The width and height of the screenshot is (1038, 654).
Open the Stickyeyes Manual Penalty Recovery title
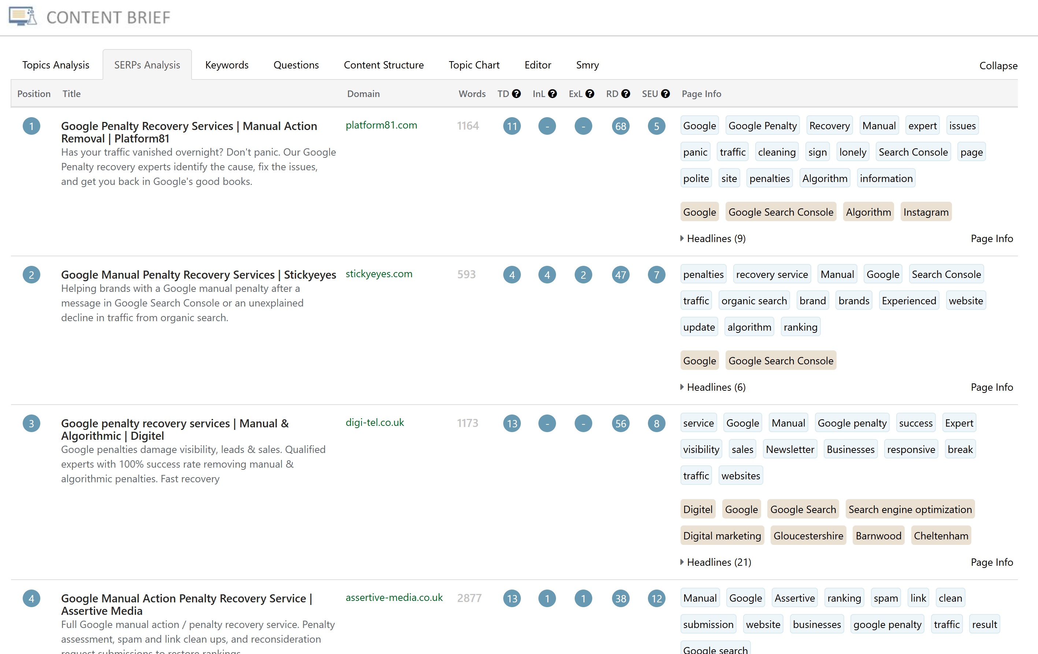pyautogui.click(x=199, y=275)
